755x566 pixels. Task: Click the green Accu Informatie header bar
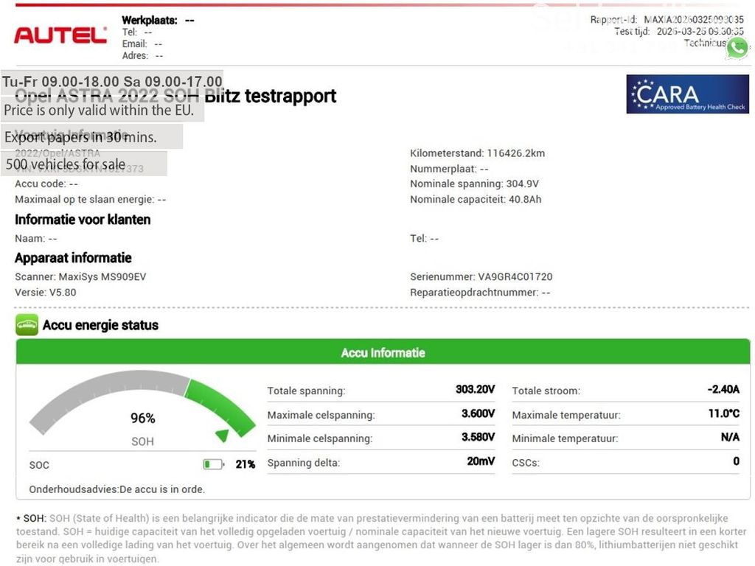(x=383, y=353)
